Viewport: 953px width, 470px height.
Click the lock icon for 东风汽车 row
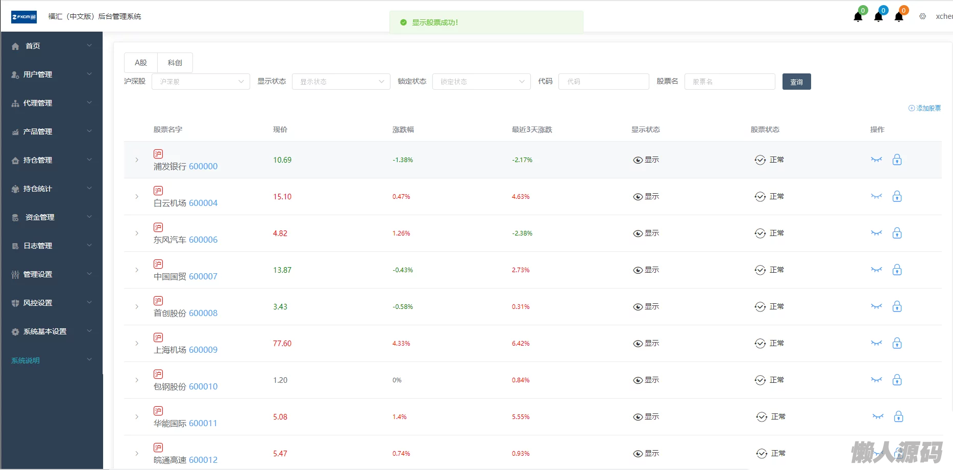897,233
